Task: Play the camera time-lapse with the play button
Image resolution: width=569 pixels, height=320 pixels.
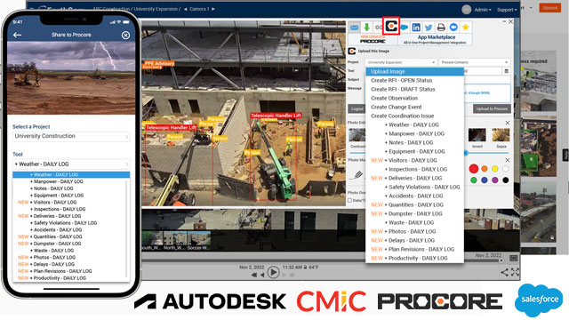Action: click(x=273, y=272)
